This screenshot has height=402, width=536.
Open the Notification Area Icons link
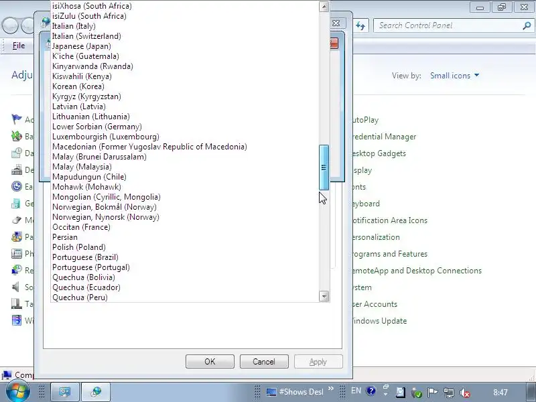(x=390, y=220)
